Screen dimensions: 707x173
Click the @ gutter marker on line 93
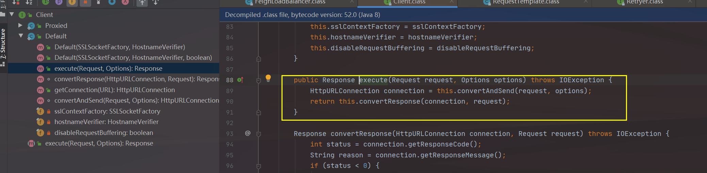[248, 133]
